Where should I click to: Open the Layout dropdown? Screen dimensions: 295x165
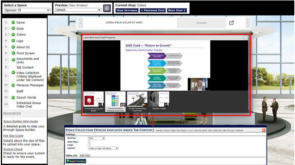(x=103, y=148)
